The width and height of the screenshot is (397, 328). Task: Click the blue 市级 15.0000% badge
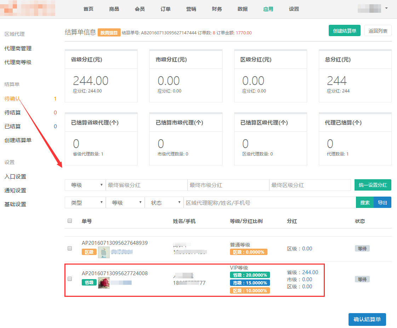tap(250, 283)
